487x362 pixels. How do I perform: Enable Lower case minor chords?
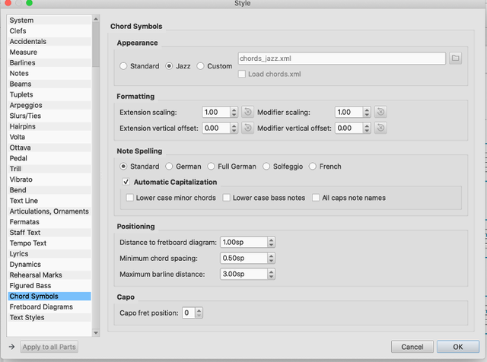[x=130, y=198]
